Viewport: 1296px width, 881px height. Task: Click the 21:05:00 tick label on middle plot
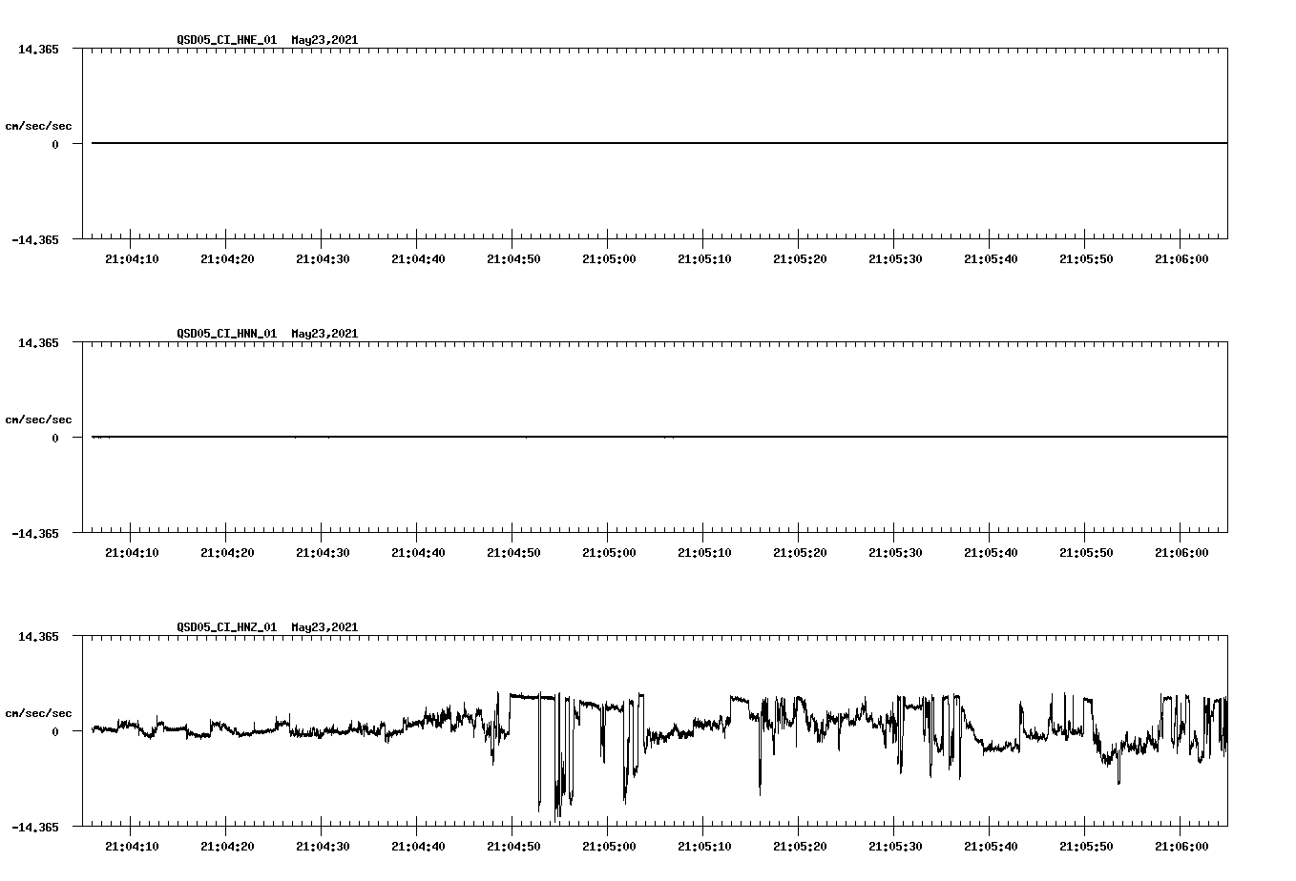609,550
